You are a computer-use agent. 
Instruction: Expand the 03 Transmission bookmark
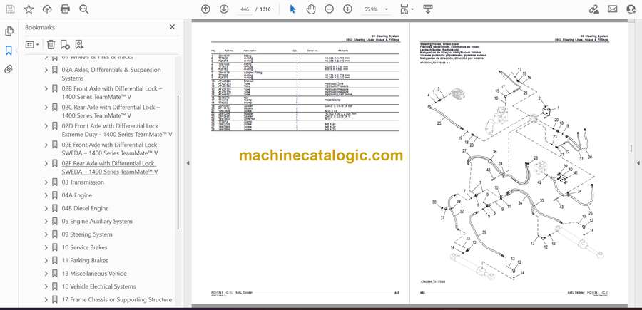(x=46, y=182)
